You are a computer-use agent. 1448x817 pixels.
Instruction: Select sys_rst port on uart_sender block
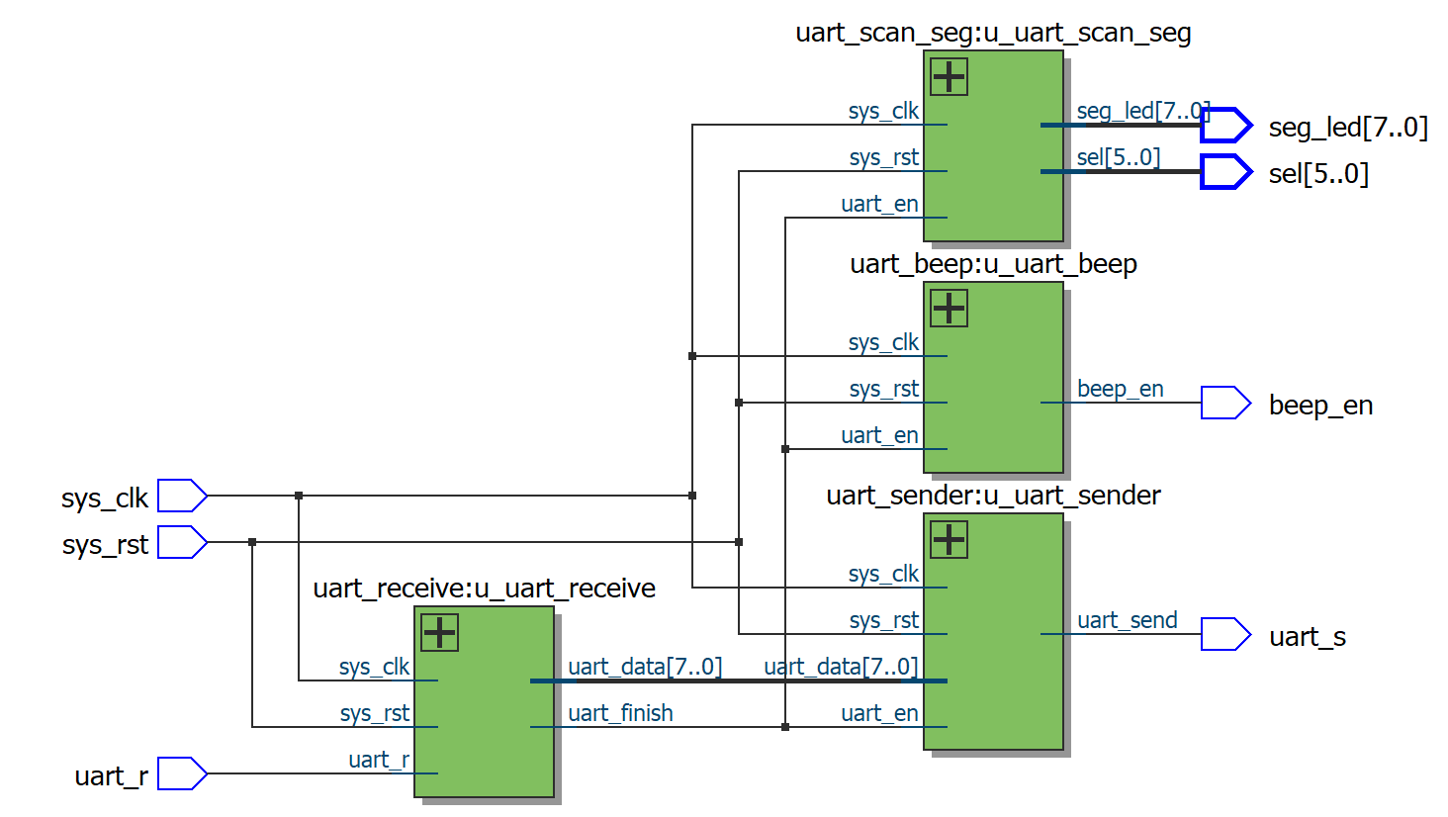pos(883,620)
